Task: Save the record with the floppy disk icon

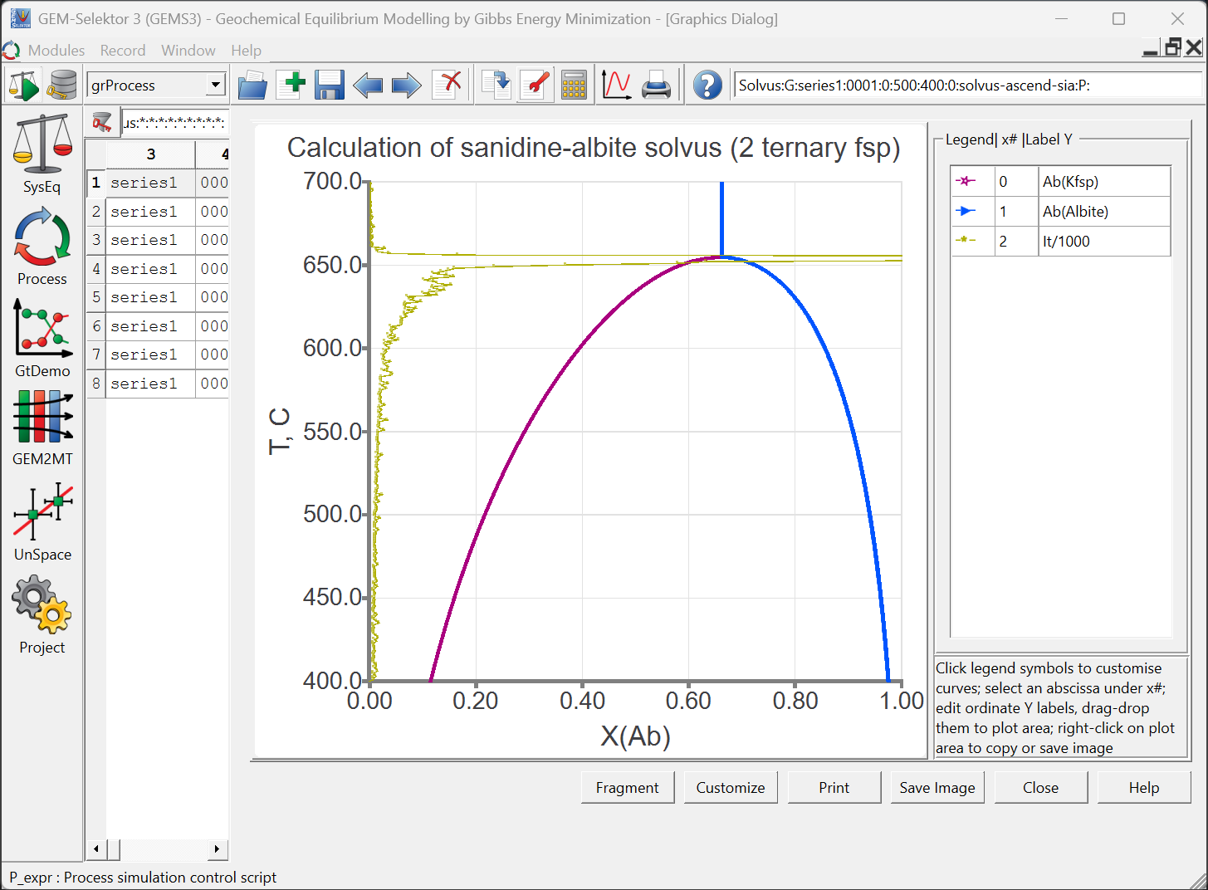Action: 329,85
